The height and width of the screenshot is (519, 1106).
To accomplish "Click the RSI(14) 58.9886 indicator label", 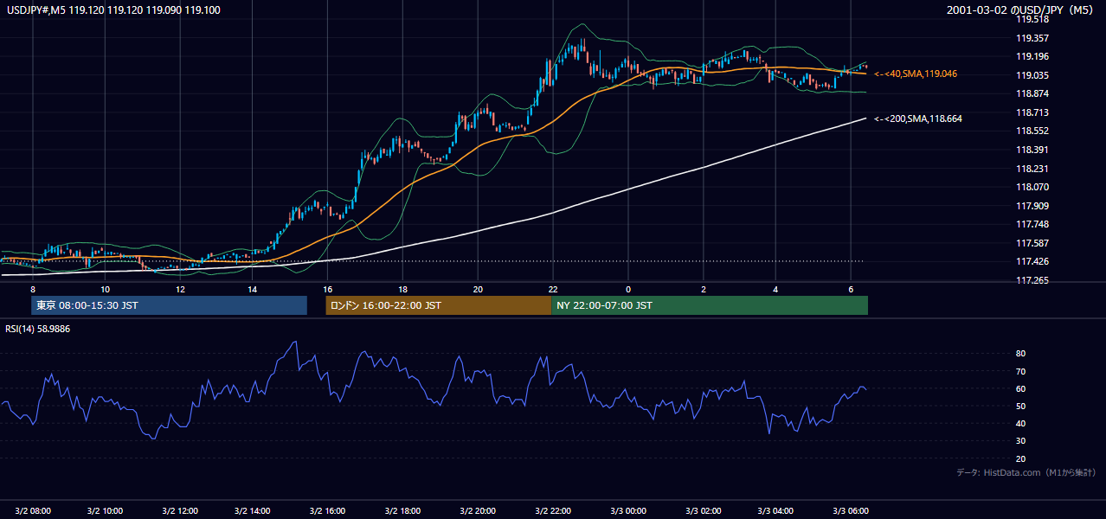I will click(x=38, y=329).
